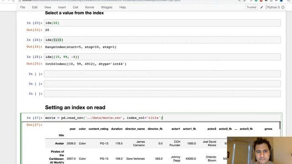
Task: Click the PG-13 cell in Avatar row
Action: [104, 143]
